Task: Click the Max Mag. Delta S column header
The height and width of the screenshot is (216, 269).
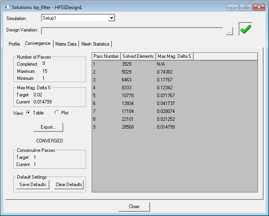Action: click(x=174, y=56)
